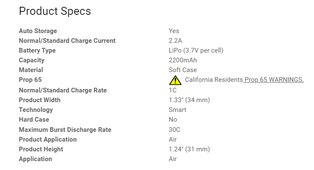This screenshot has width=314, height=170.
Task: Select the Normal/Standard Charge Rate label
Action: click(x=63, y=90)
